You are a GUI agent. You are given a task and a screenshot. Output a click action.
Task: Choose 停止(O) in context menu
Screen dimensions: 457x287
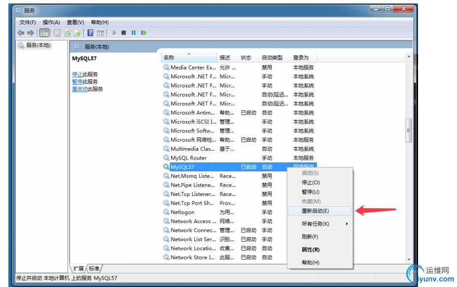pos(320,183)
